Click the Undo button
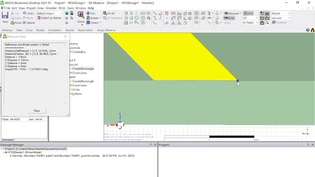Image resolution: width=315 pixels, height=177 pixels. 28,13
